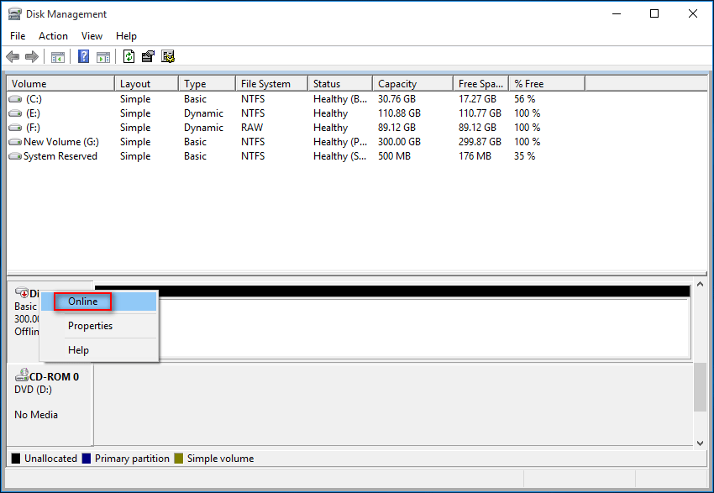This screenshot has height=493, width=714.
Task: Click the Refresh toolbar icon
Action: (x=129, y=57)
